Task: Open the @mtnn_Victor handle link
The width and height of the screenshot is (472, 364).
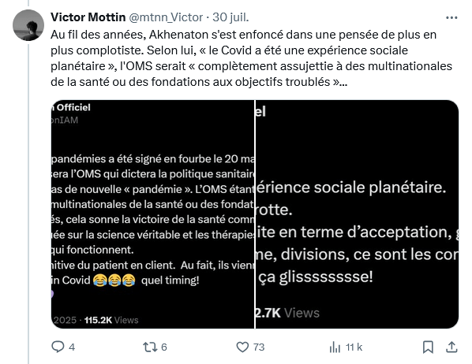Action: click(166, 17)
